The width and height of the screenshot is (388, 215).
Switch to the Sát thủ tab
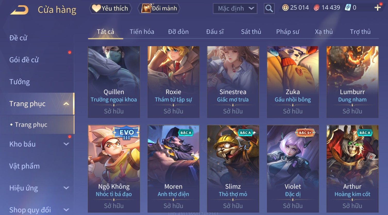pyautogui.click(x=251, y=32)
